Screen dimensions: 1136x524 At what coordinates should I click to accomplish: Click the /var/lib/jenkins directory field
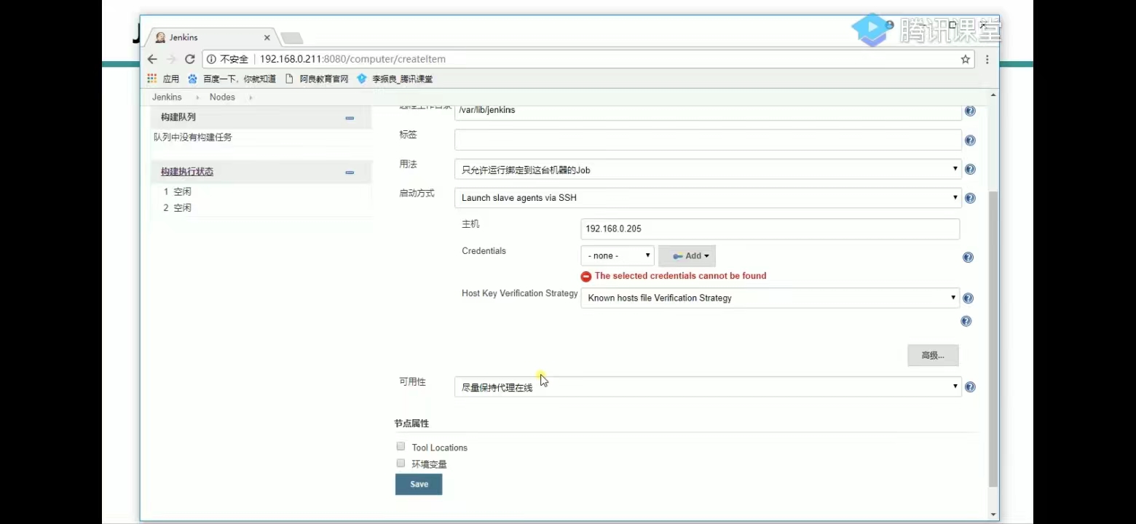pyautogui.click(x=708, y=111)
